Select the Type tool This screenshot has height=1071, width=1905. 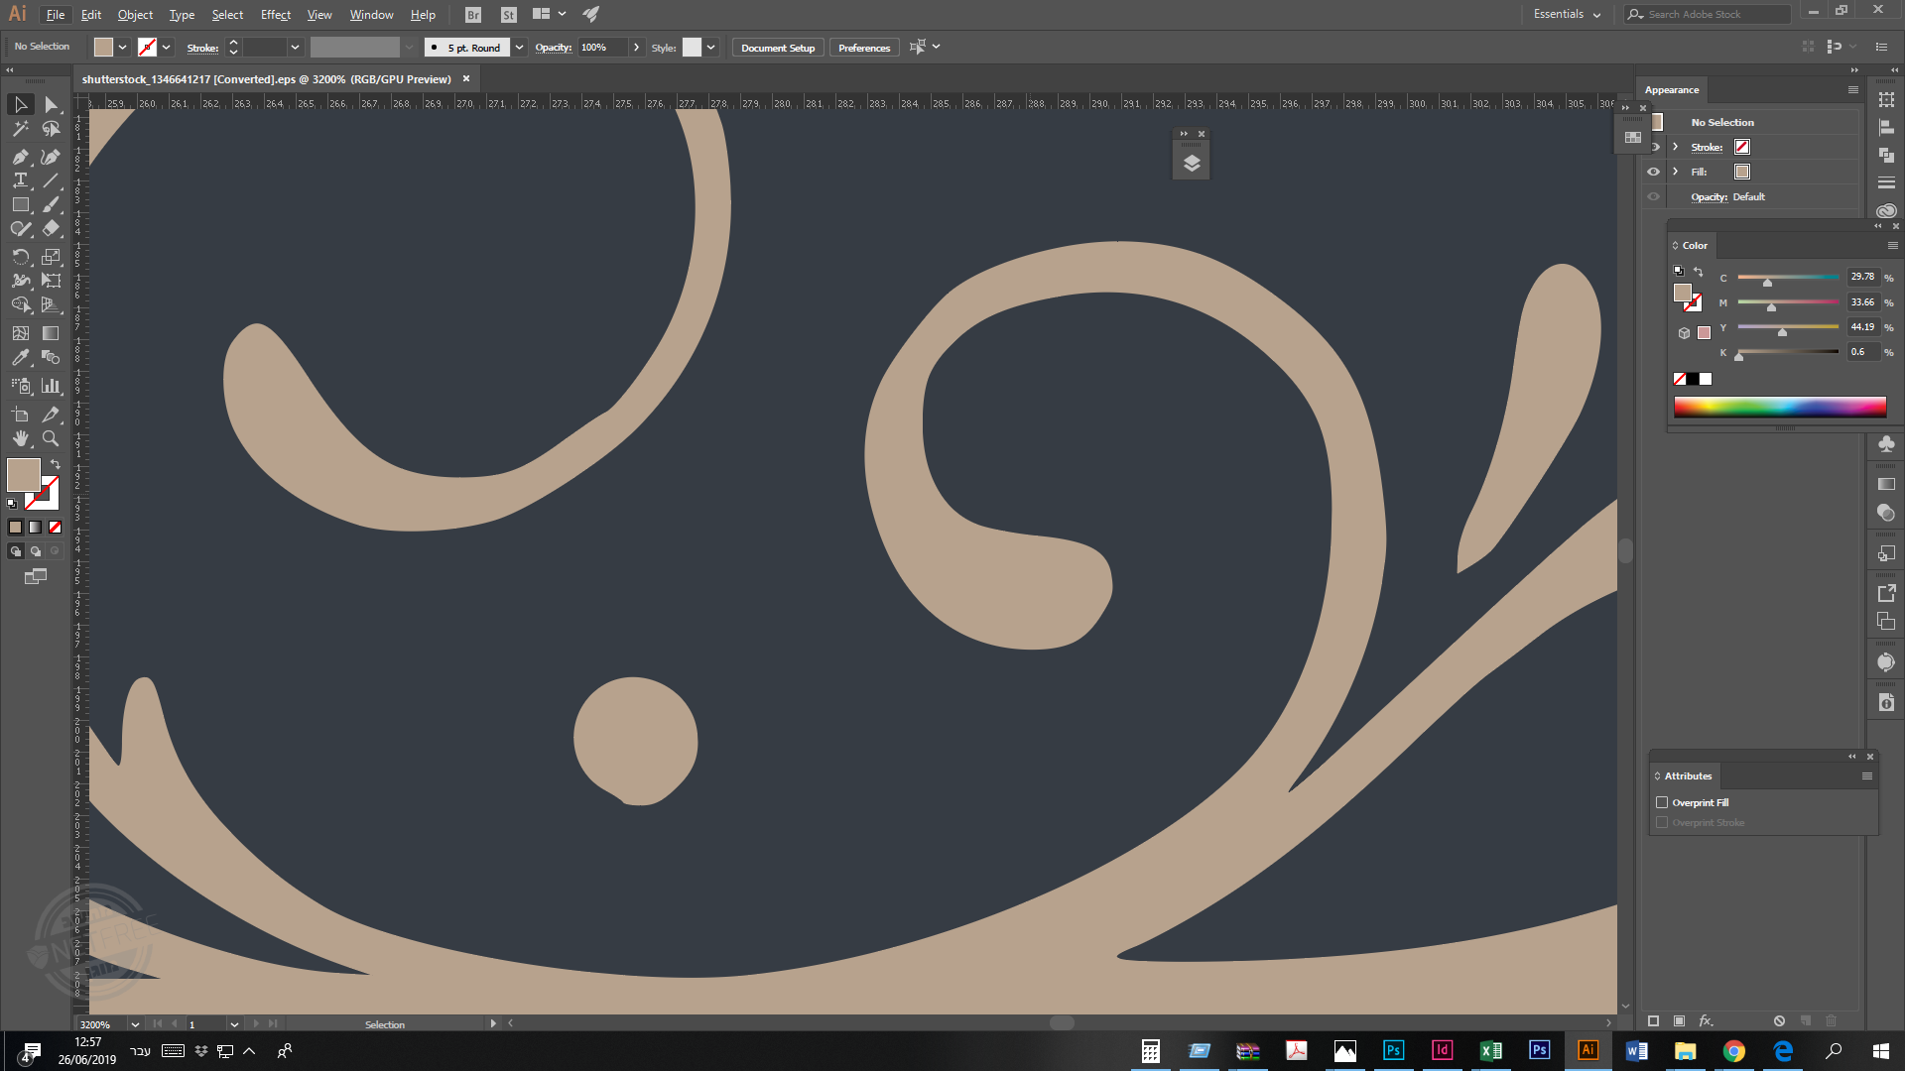pos(20,180)
